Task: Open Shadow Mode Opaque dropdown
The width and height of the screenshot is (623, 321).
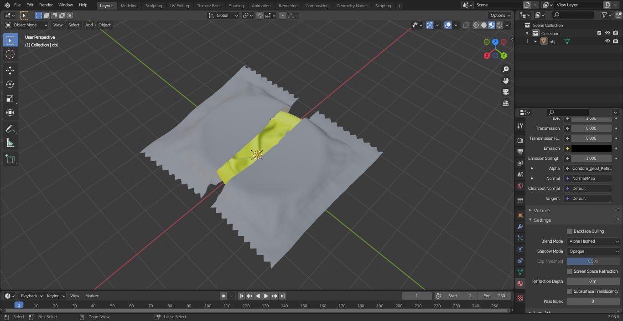Action: point(593,251)
